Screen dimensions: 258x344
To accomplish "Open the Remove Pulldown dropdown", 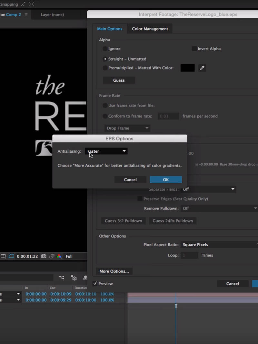I will click(x=219, y=208).
